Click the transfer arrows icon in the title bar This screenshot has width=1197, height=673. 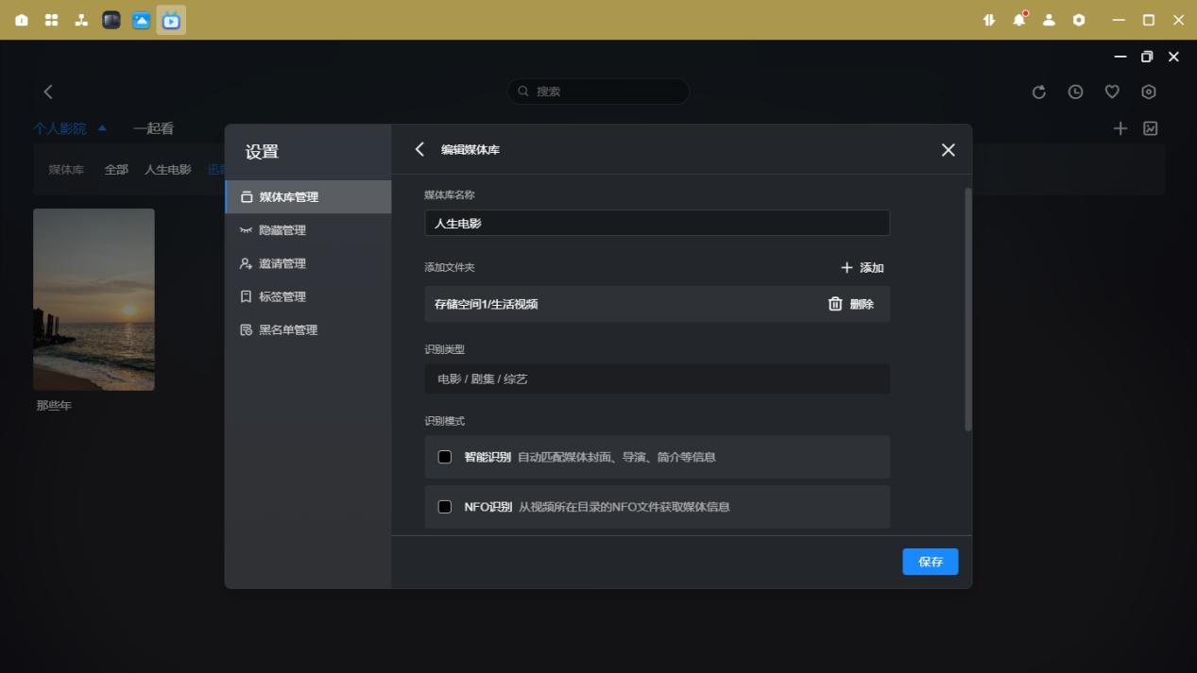[x=988, y=18]
